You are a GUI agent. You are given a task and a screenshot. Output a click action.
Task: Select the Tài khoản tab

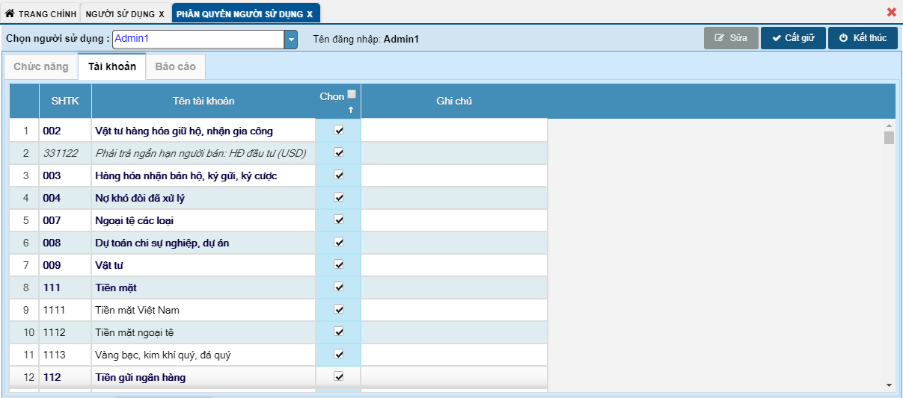(x=111, y=66)
